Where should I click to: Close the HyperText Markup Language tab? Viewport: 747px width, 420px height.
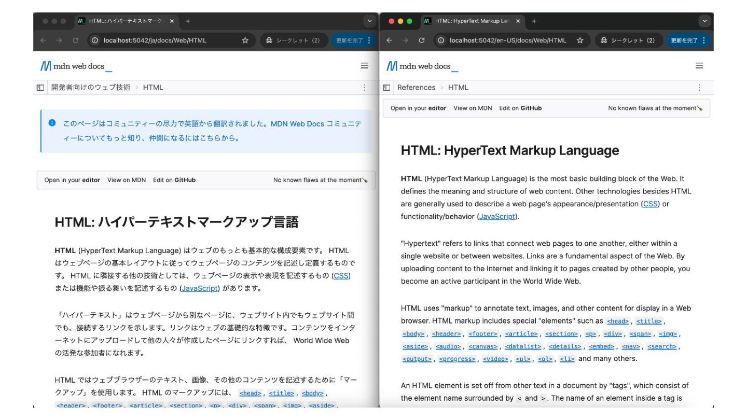point(518,21)
